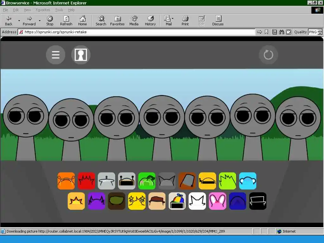Open the File menu
324x243 pixels.
5,10
